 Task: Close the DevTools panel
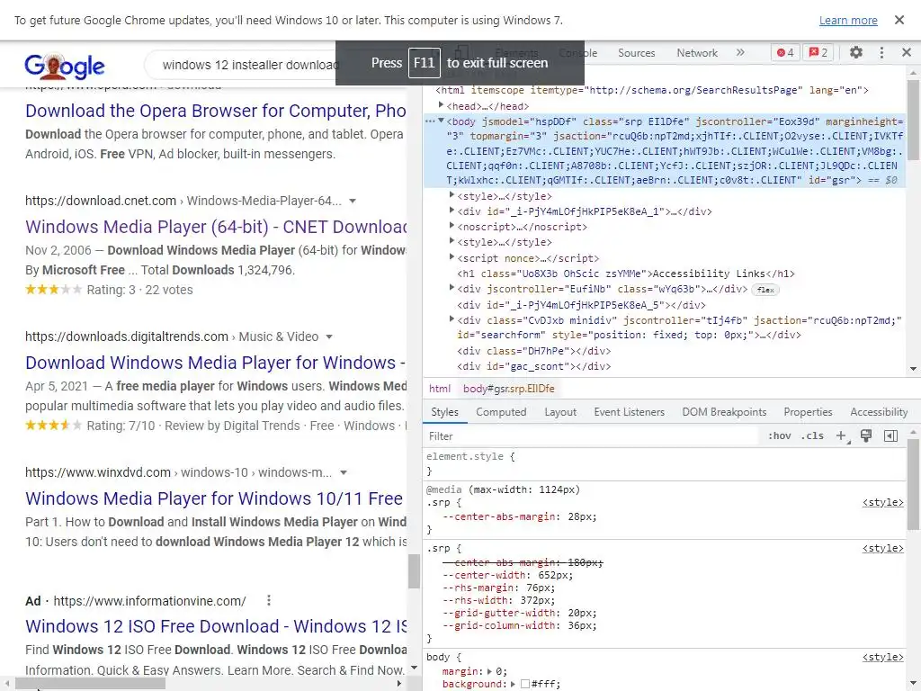pyautogui.click(x=907, y=52)
